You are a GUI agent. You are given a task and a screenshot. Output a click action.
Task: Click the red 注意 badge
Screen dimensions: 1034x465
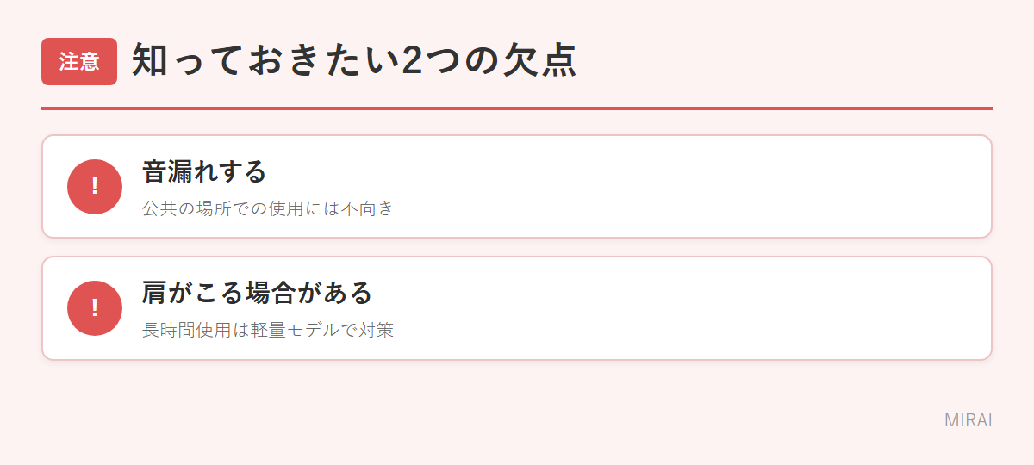pyautogui.click(x=79, y=62)
